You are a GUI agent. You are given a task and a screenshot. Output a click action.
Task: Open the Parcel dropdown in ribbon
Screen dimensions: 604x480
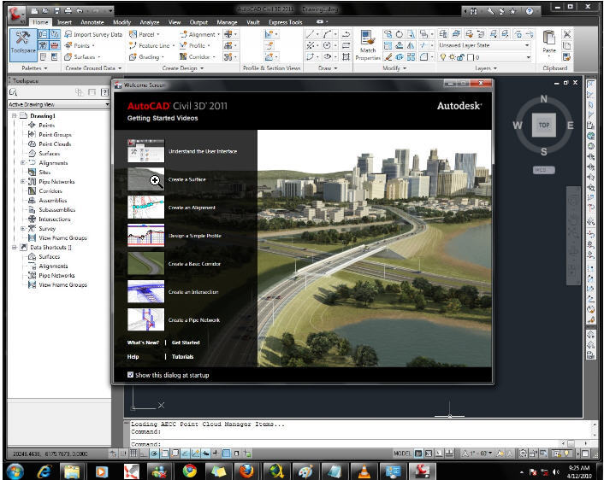tap(144, 34)
